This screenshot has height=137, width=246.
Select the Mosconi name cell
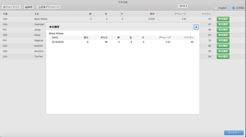[x=38, y=46]
